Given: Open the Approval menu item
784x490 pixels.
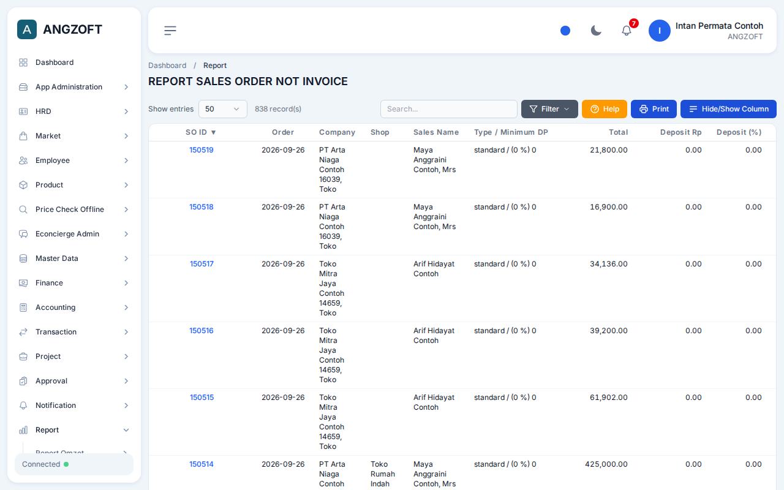Looking at the screenshot, I should click(74, 381).
